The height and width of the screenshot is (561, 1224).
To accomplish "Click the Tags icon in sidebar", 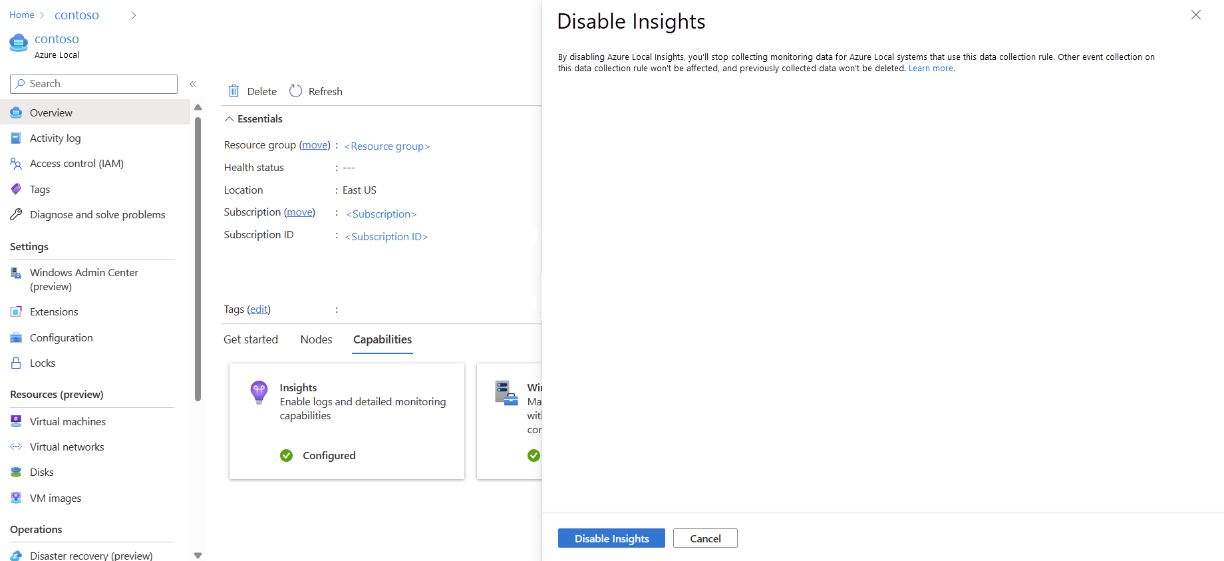I will pos(16,189).
